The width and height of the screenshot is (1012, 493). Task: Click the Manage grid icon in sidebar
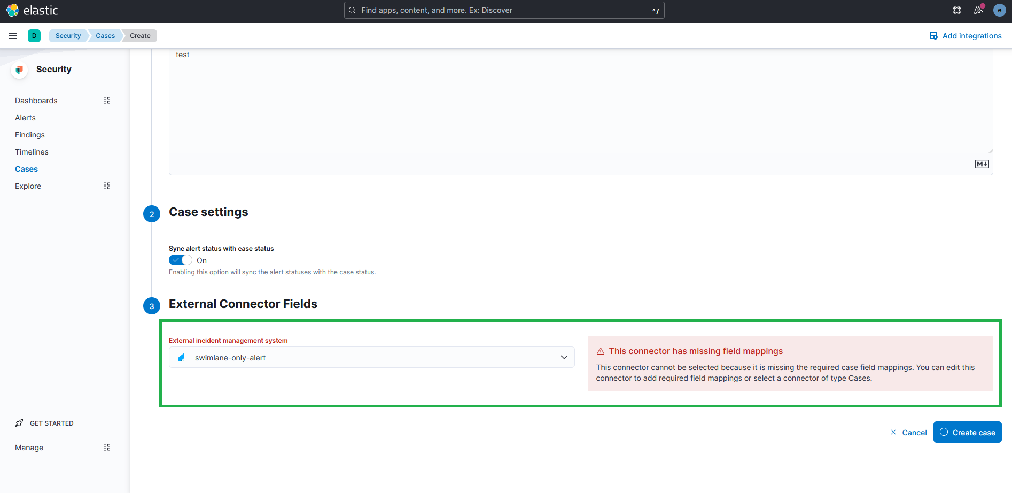click(x=107, y=447)
